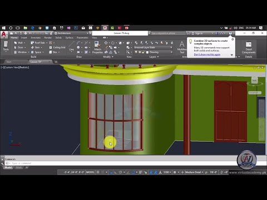
Task: Switch to the Insert ribbon tab
Action: 24,38
